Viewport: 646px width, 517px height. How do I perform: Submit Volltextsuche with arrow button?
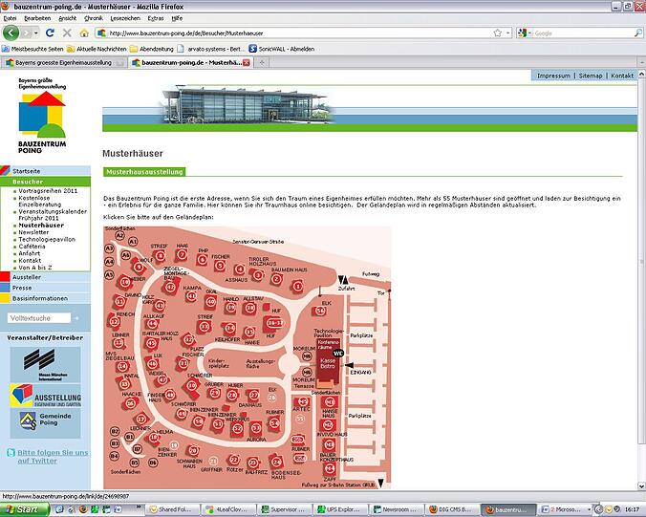[x=76, y=318]
